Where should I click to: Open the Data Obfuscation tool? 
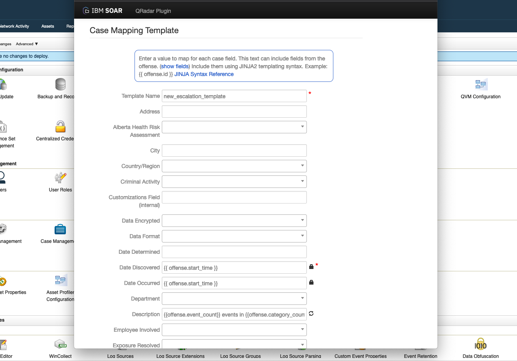point(480,345)
